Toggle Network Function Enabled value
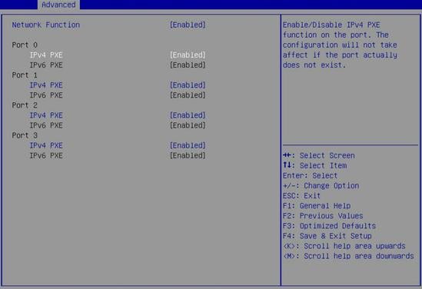The width and height of the screenshot is (422, 289). (188, 25)
